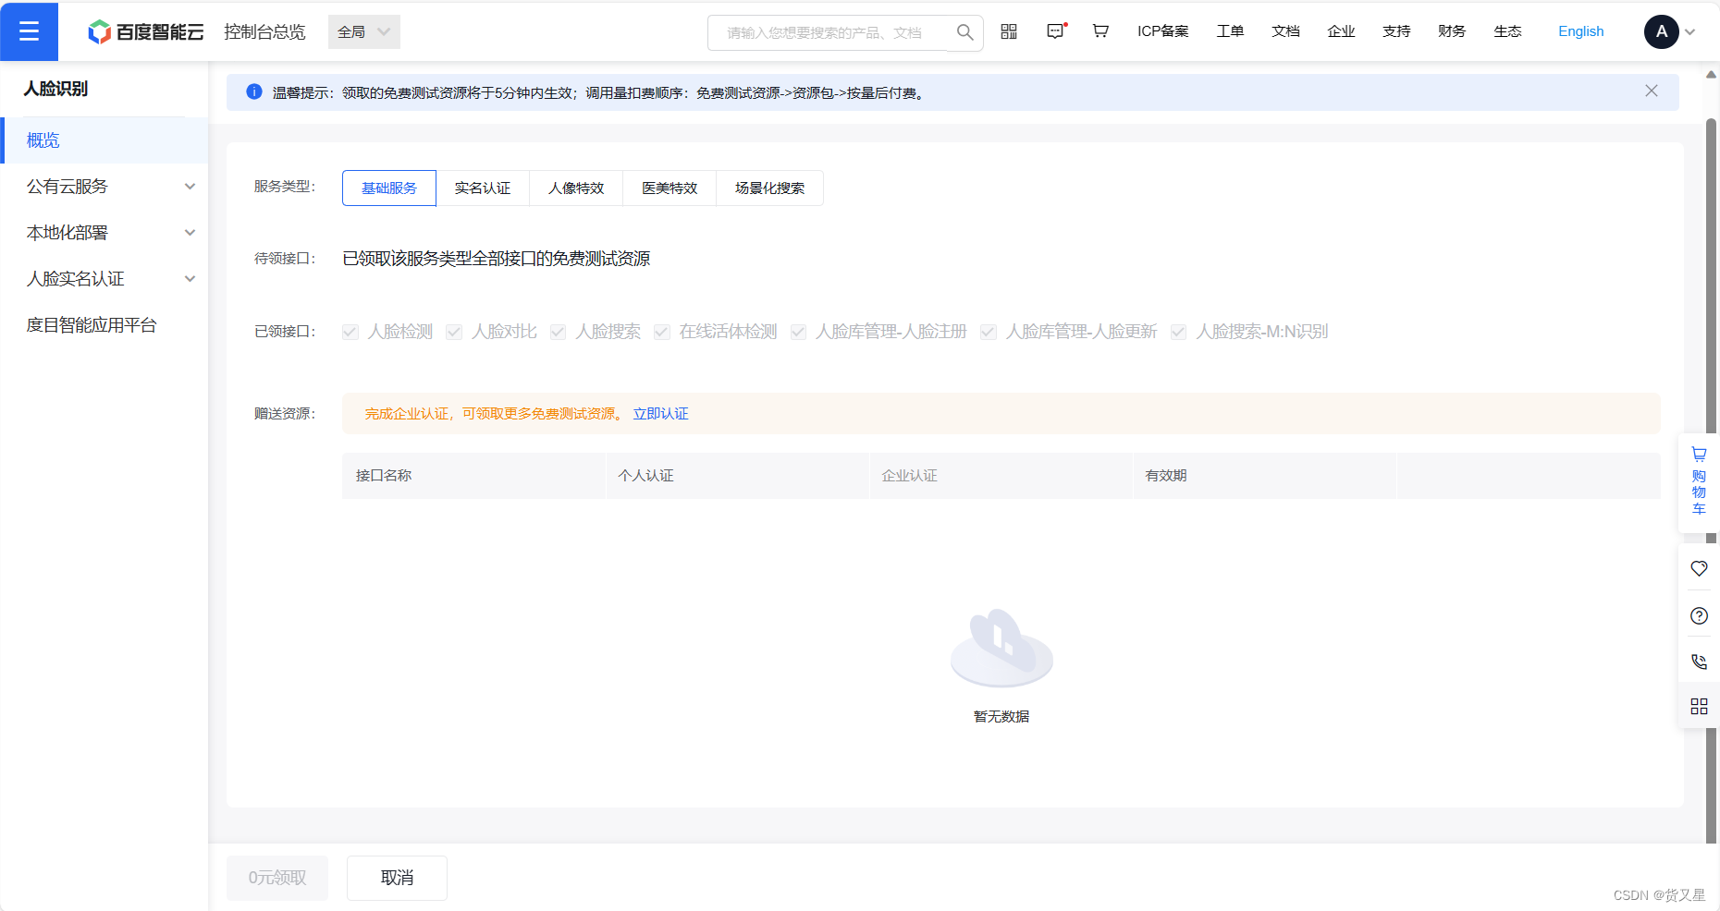Viewport: 1720px width, 911px height.
Task: Toggle the 人脸库管理-人脸更新 checkbox
Action: [x=989, y=332]
